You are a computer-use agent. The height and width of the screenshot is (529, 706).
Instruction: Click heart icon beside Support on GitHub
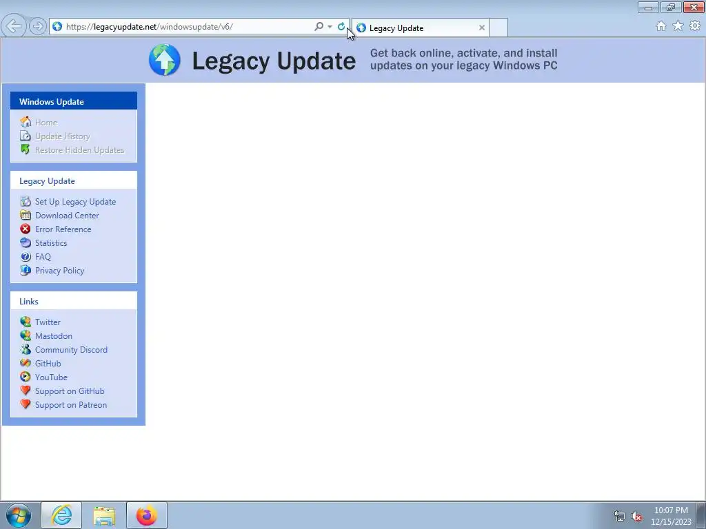pyautogui.click(x=26, y=391)
